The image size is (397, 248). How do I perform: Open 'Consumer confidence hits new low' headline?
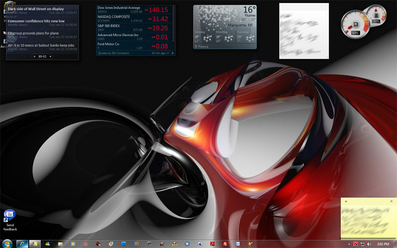37,21
